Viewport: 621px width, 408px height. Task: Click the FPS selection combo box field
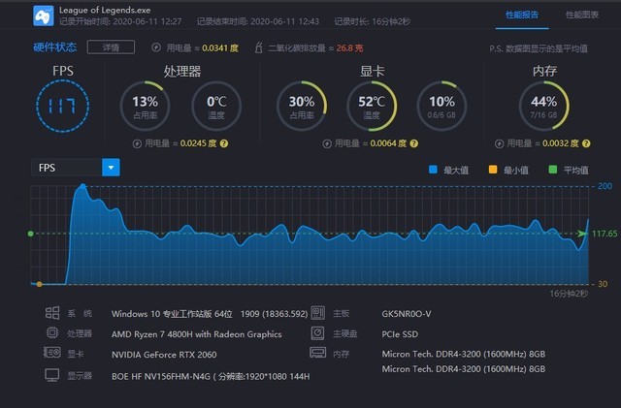pyautogui.click(x=66, y=168)
